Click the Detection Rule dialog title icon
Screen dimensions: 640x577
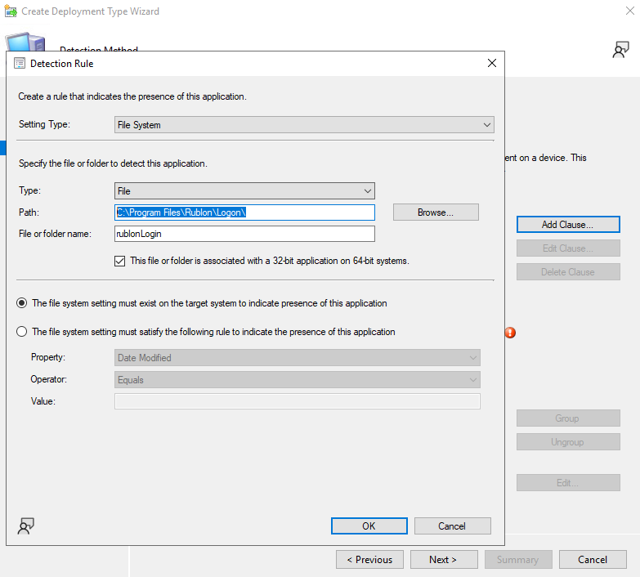pos(20,63)
